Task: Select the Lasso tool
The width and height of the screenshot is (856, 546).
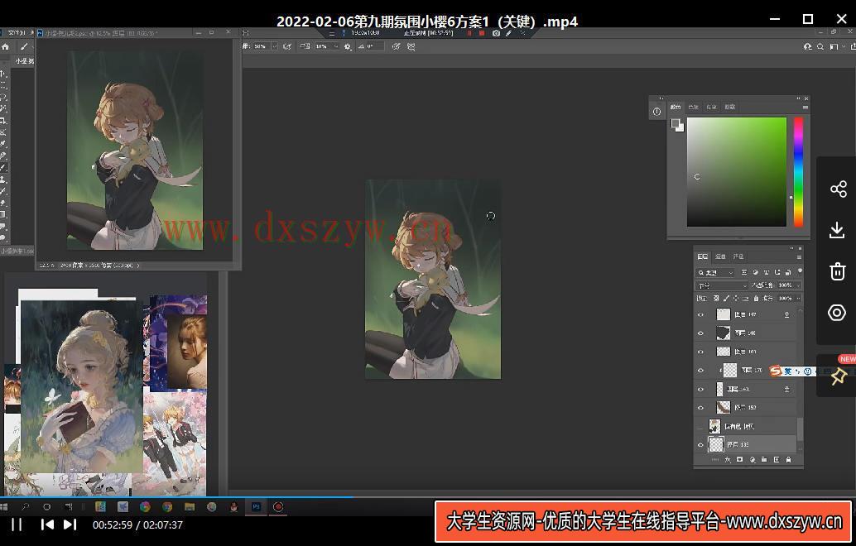Action: (x=3, y=97)
